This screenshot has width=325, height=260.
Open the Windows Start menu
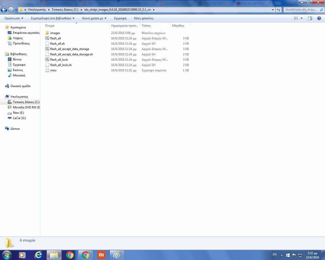7,255
